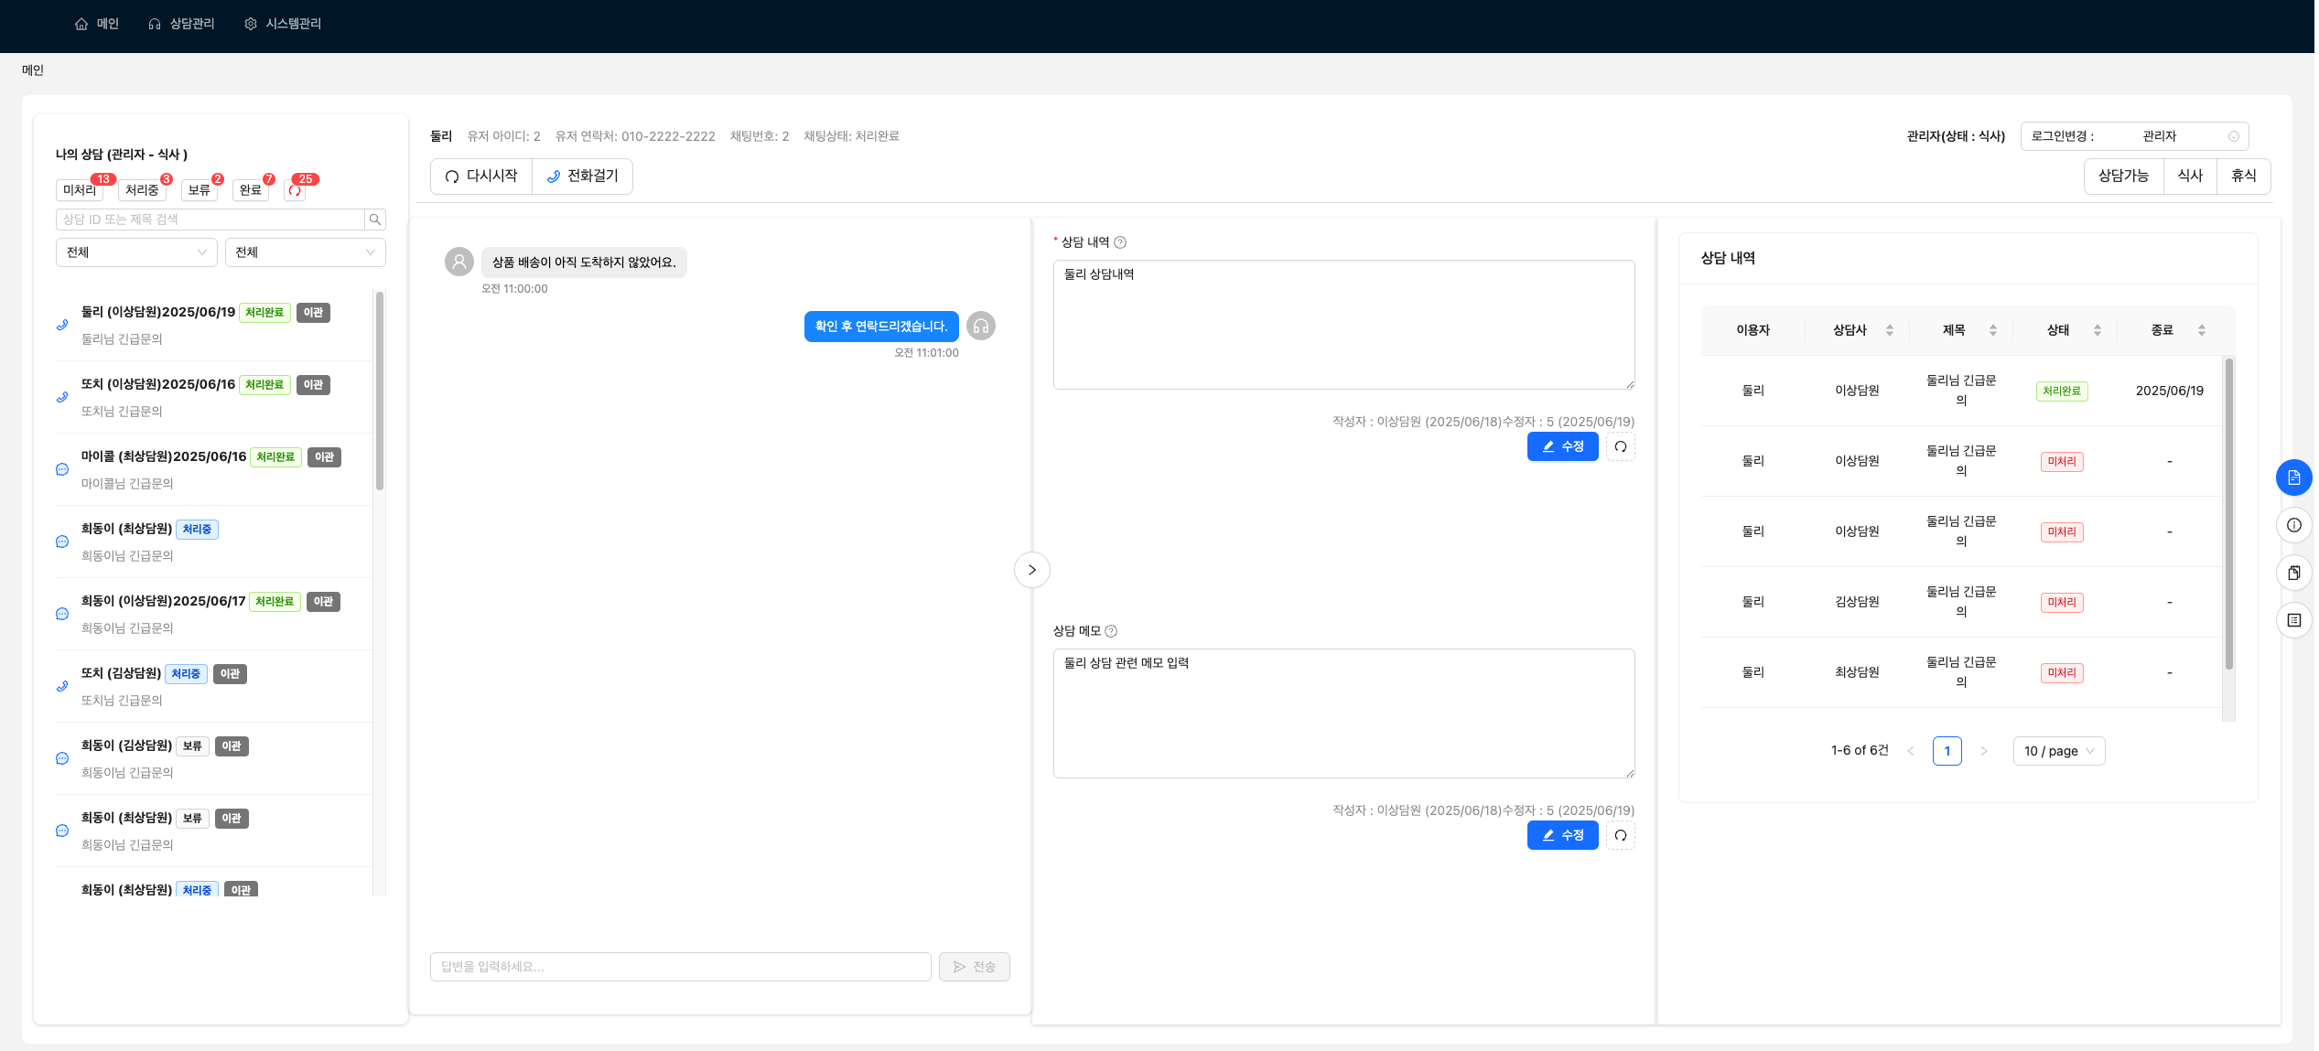Click the 전화걸기 button

[582, 176]
